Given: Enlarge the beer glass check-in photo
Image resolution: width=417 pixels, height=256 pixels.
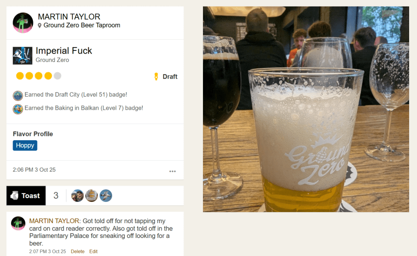Looking at the screenshot, I should point(306,109).
